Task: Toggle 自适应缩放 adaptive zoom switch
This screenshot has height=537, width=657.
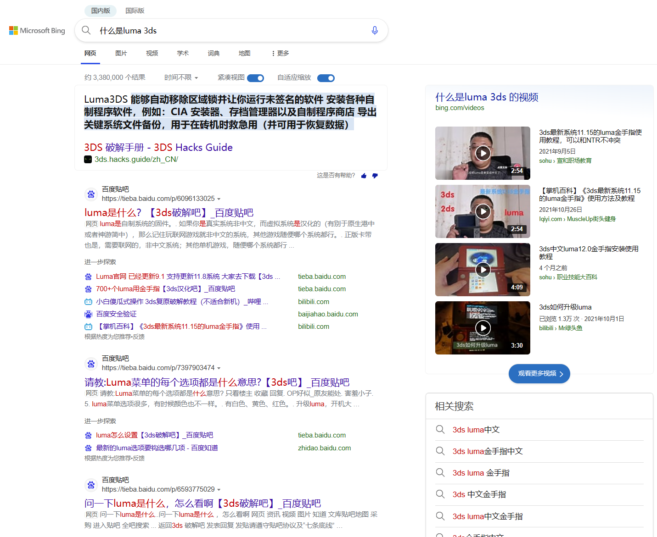Action: (x=326, y=78)
